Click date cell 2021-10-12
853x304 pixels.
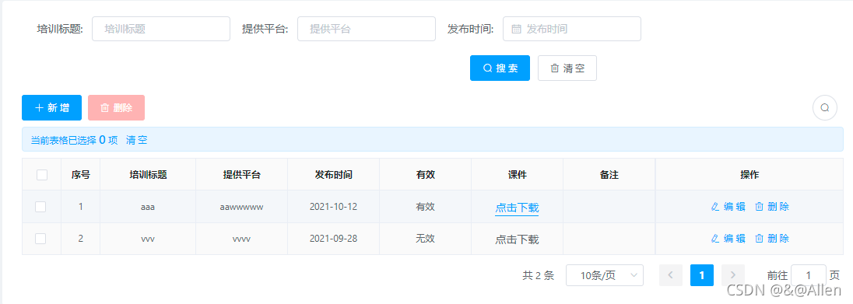pos(333,207)
